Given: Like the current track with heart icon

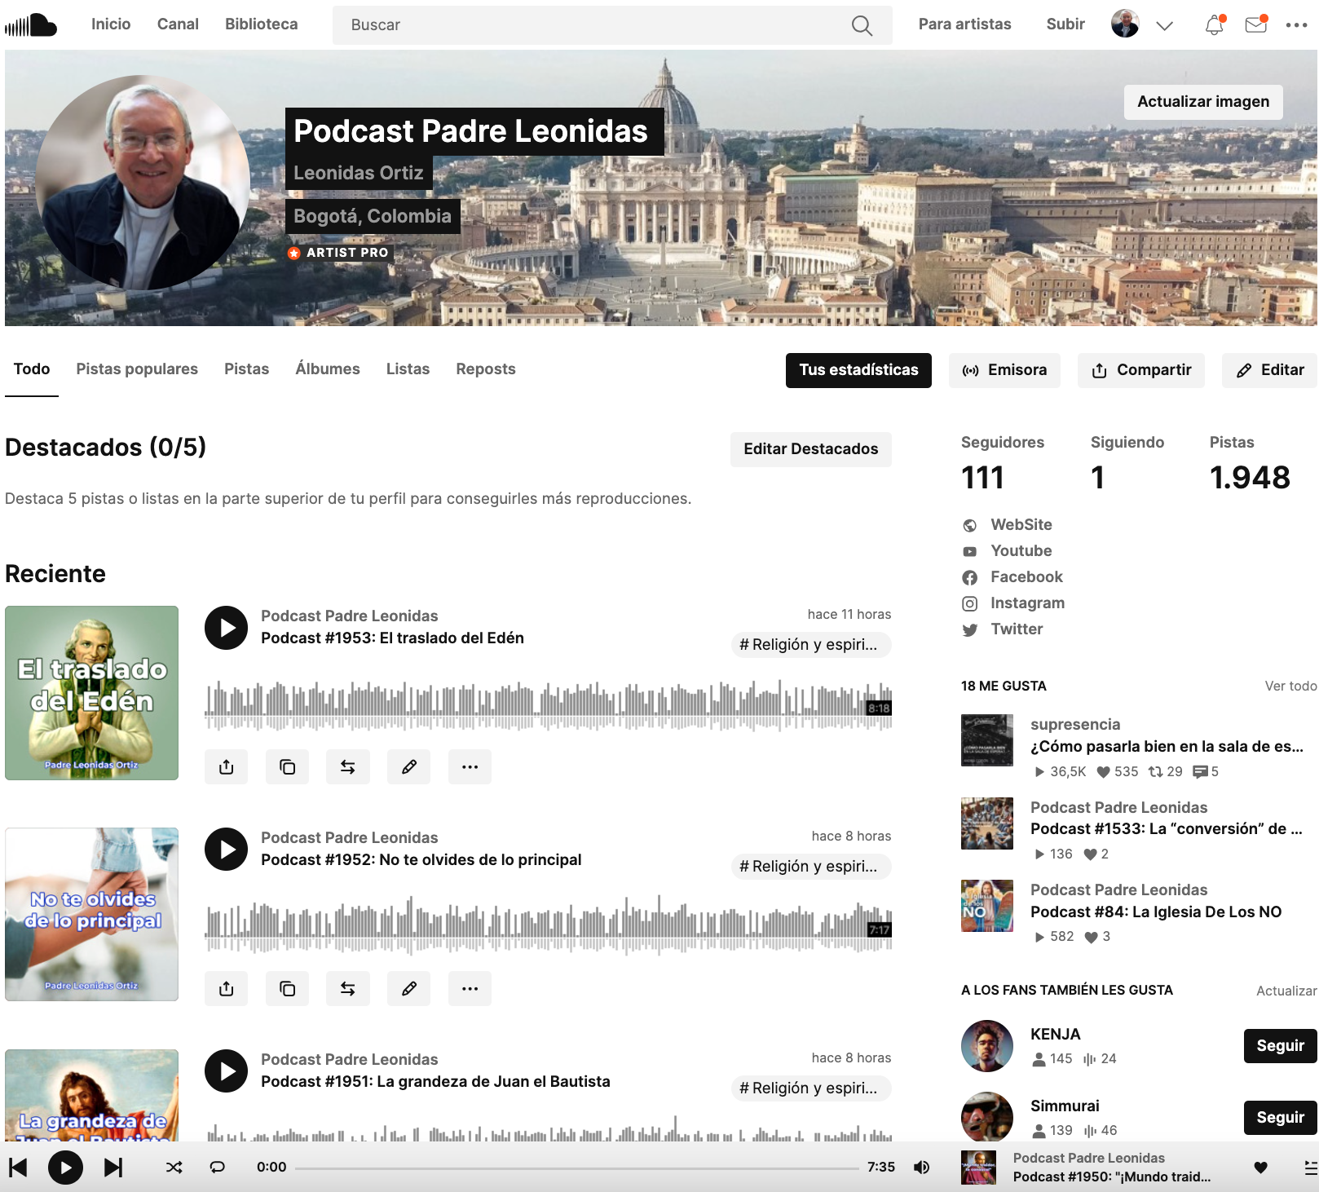Looking at the screenshot, I should tap(1260, 1168).
